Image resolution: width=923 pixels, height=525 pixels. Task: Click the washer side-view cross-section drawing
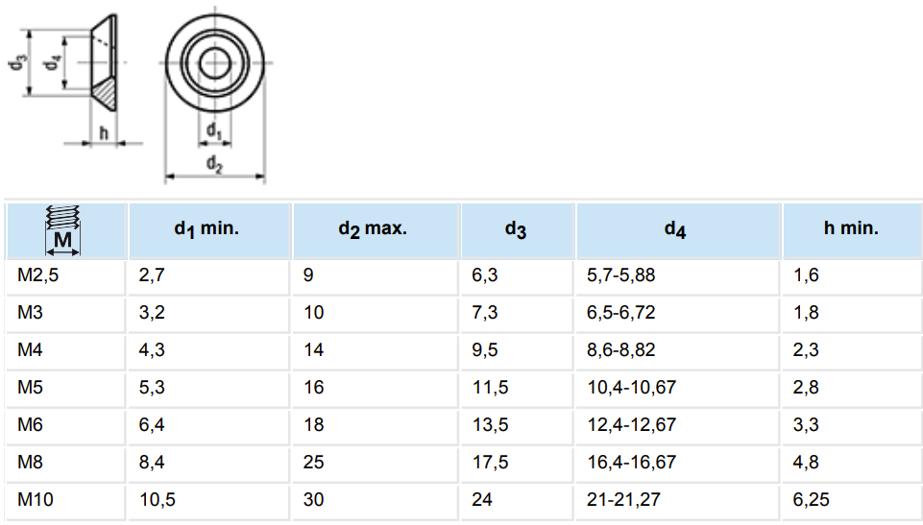(x=104, y=62)
